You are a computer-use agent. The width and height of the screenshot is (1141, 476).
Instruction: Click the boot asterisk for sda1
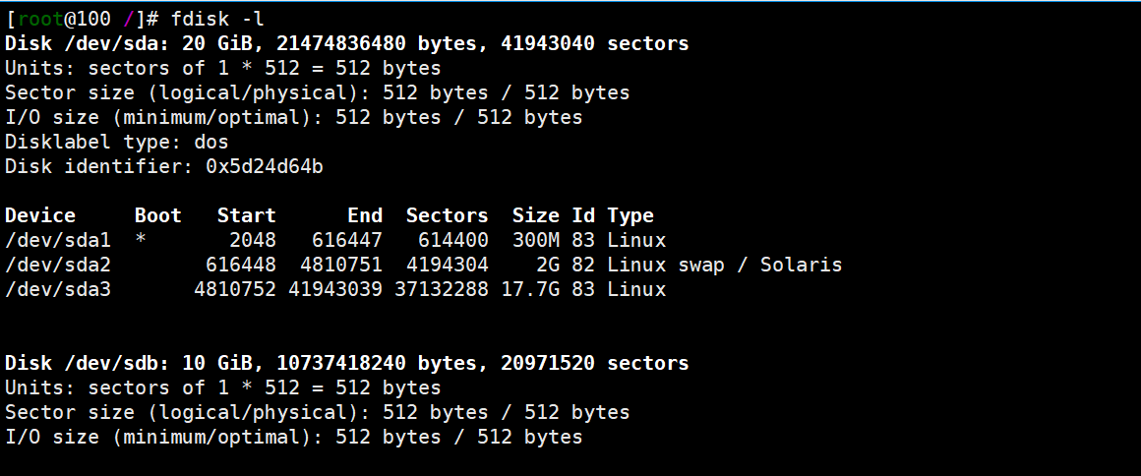pos(141,240)
